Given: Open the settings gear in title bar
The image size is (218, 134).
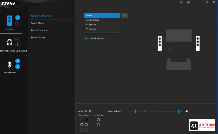Looking at the screenshot, I should (189, 2).
